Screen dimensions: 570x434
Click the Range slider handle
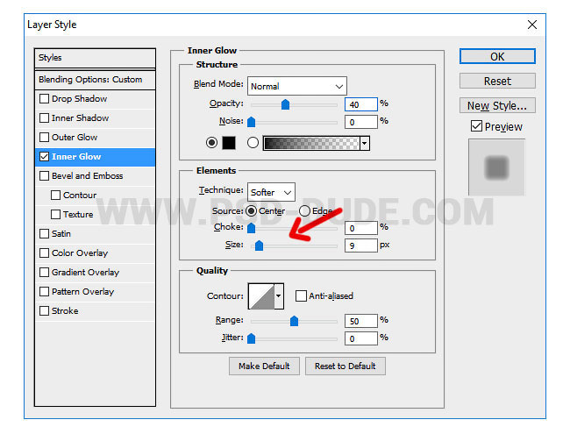tap(294, 321)
